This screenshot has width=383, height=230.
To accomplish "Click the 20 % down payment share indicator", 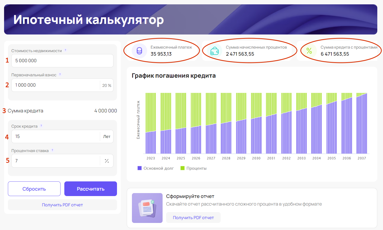I will click(x=107, y=85).
